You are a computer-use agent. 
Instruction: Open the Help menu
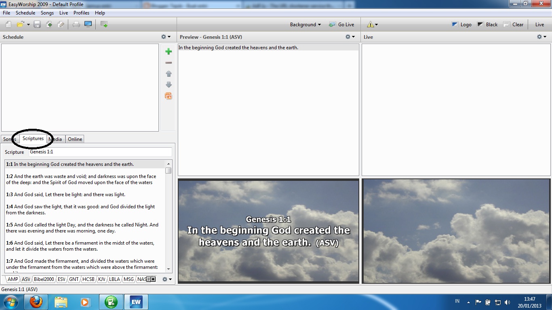click(100, 13)
